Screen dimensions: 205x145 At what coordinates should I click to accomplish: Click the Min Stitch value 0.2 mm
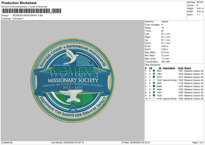[x=165, y=55]
